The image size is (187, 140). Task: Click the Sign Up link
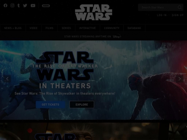pyautogui.click(x=178, y=15)
